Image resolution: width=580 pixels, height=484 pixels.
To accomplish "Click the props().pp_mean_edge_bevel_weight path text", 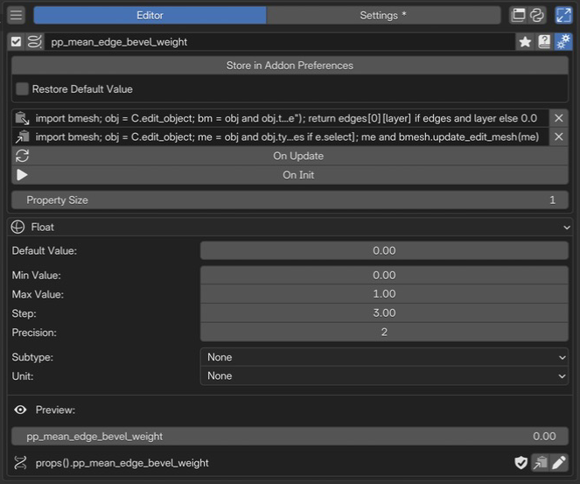I will [122, 463].
